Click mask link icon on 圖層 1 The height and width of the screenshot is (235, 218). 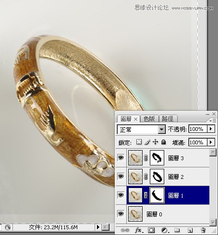145,195
